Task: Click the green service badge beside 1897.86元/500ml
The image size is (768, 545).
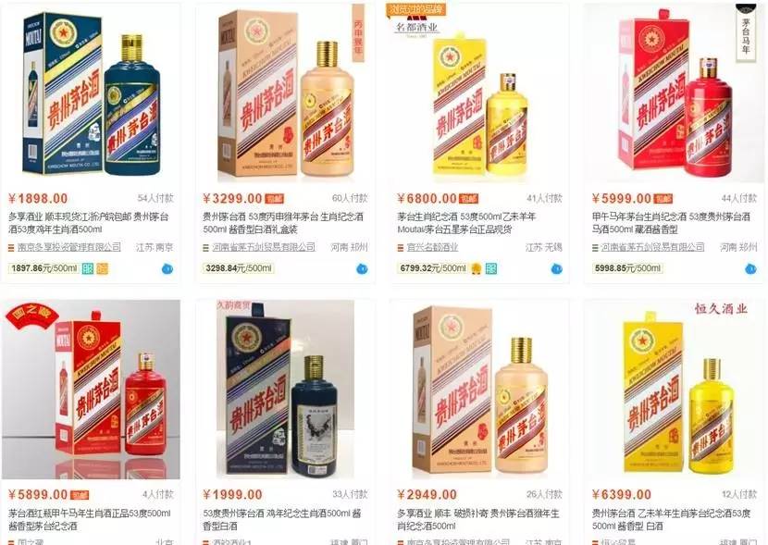Action: (x=88, y=268)
